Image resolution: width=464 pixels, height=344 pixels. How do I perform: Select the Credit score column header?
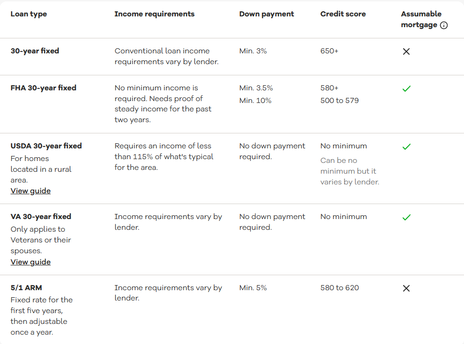343,14
